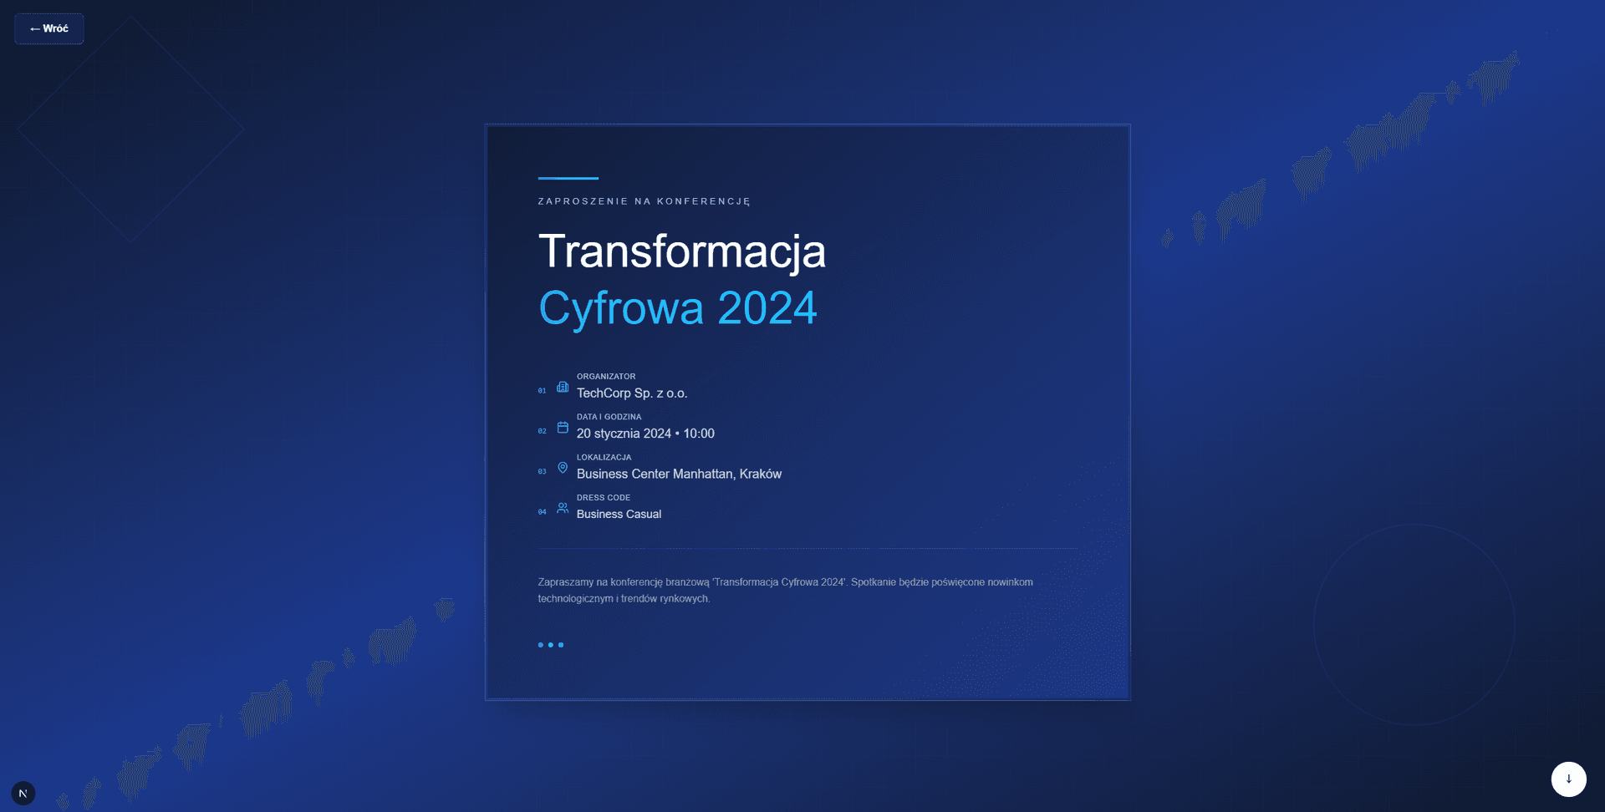Click the '20 stycznia 2024 • 10:00' date
The height and width of the screenshot is (812, 1605).
645,434
